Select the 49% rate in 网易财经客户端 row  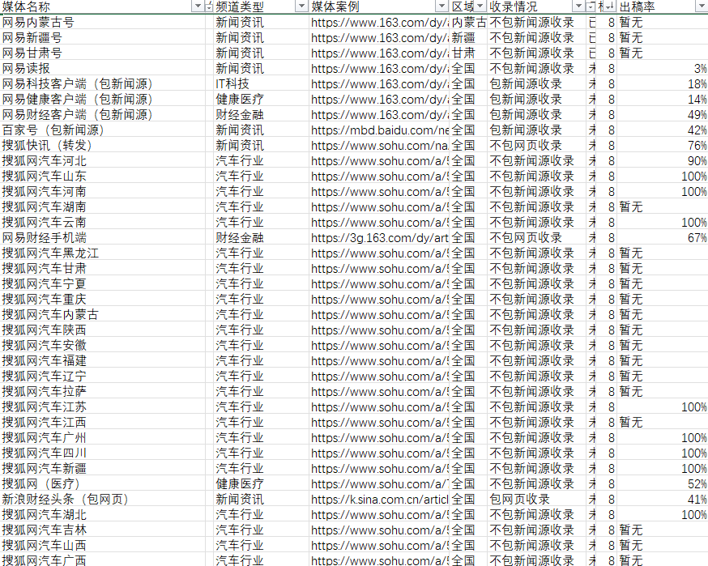tap(663, 114)
